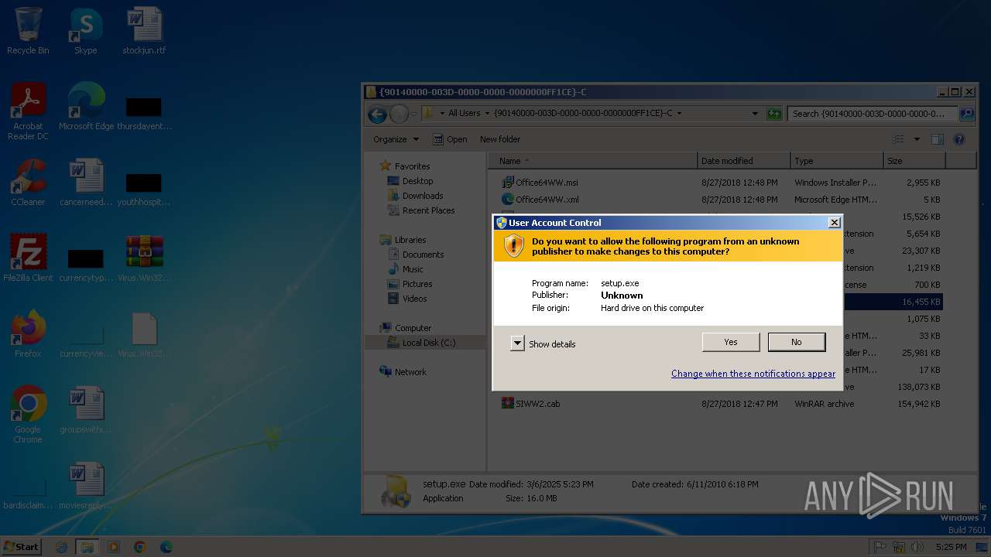The image size is (991, 557).
Task: Open FileZilla Client desktop shortcut
Action: point(28,258)
